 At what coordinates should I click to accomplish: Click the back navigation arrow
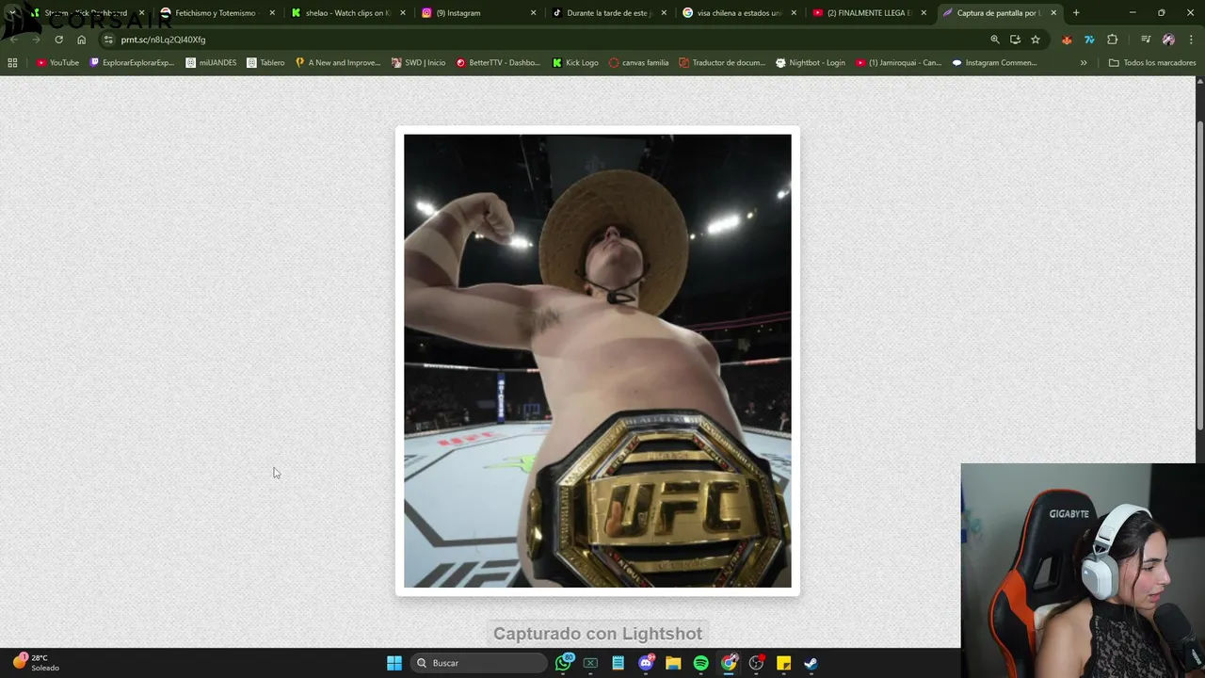click(14, 40)
